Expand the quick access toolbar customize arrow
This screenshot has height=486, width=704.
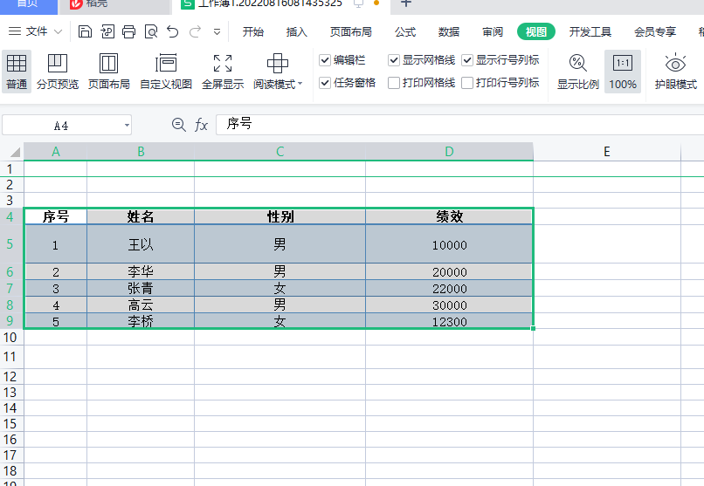click(x=217, y=32)
